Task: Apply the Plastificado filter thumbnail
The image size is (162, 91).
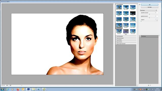Action: pyautogui.click(x=119, y=31)
